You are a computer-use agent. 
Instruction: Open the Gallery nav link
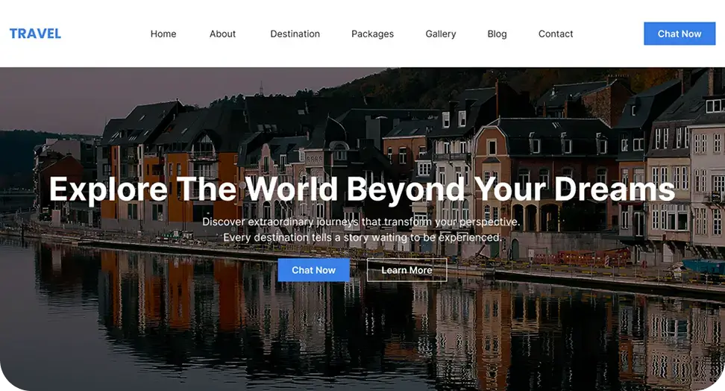tap(441, 34)
